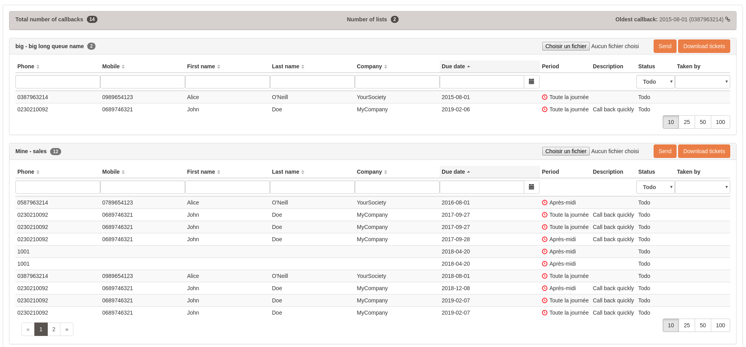Click the Mine - sales heading

click(x=31, y=151)
